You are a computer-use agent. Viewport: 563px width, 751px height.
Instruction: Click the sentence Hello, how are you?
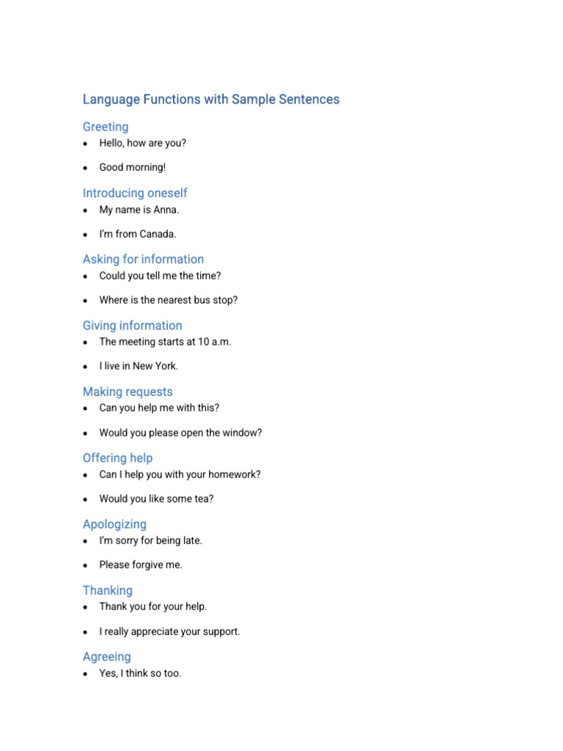143,143
